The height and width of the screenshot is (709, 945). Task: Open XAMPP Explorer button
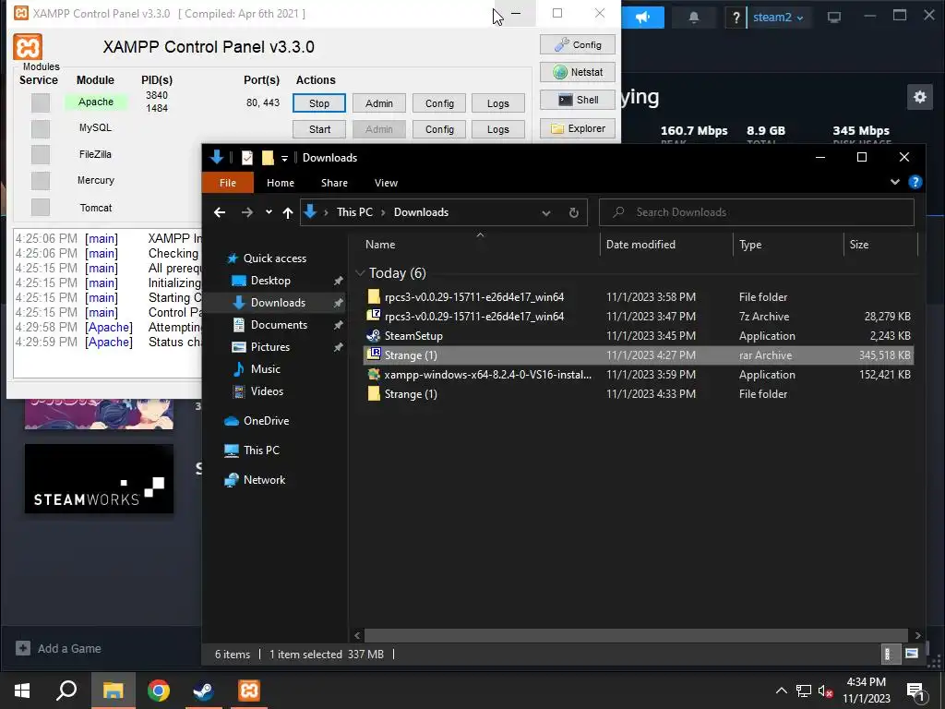(578, 128)
